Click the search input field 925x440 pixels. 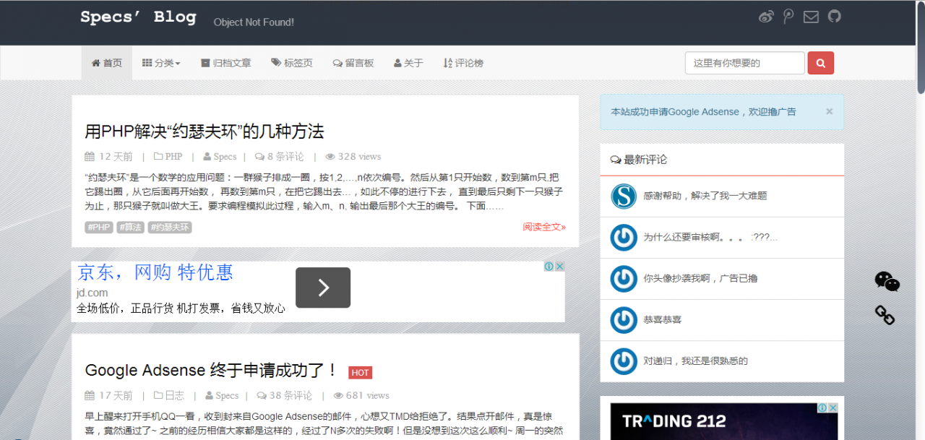[x=744, y=63]
